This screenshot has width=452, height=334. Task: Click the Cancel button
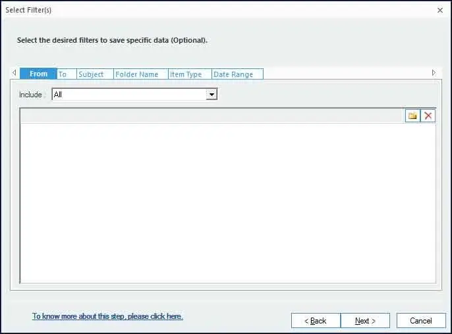tap(421, 320)
